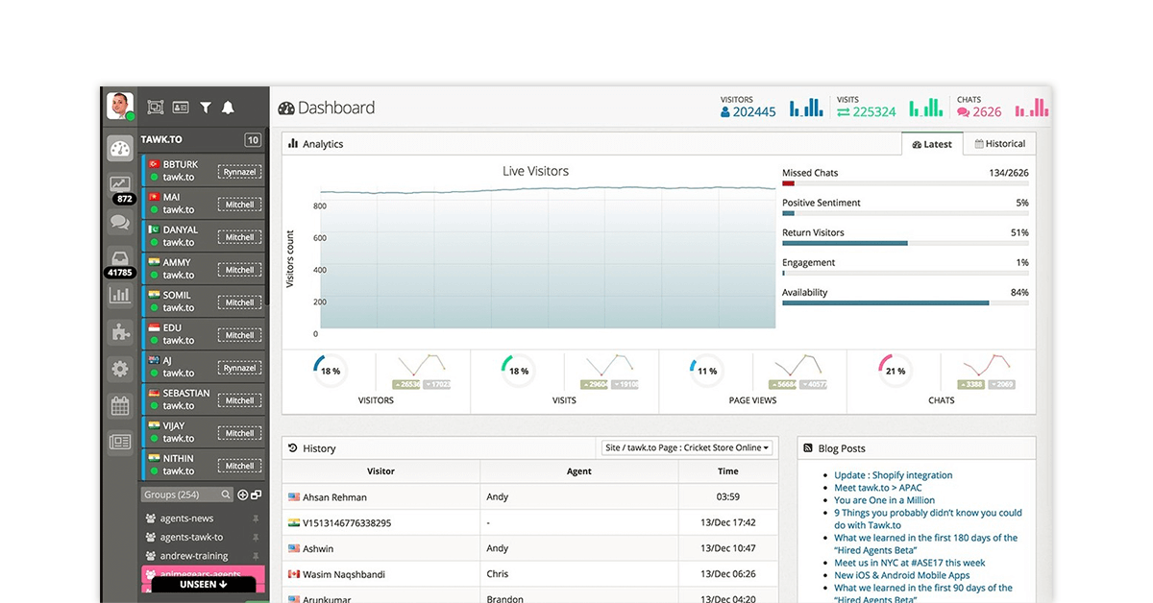Click the TAWK.TO visitor count badge 10
Viewport: 1153px width, 603px height.
253,140
